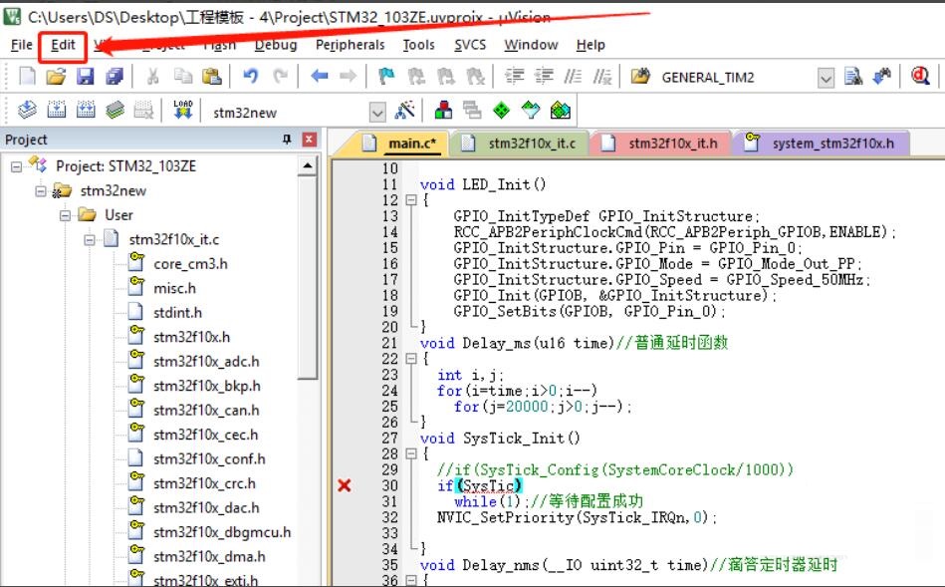
Task: Select stm32f10x_adc.h in the project tree
Action: (x=205, y=362)
